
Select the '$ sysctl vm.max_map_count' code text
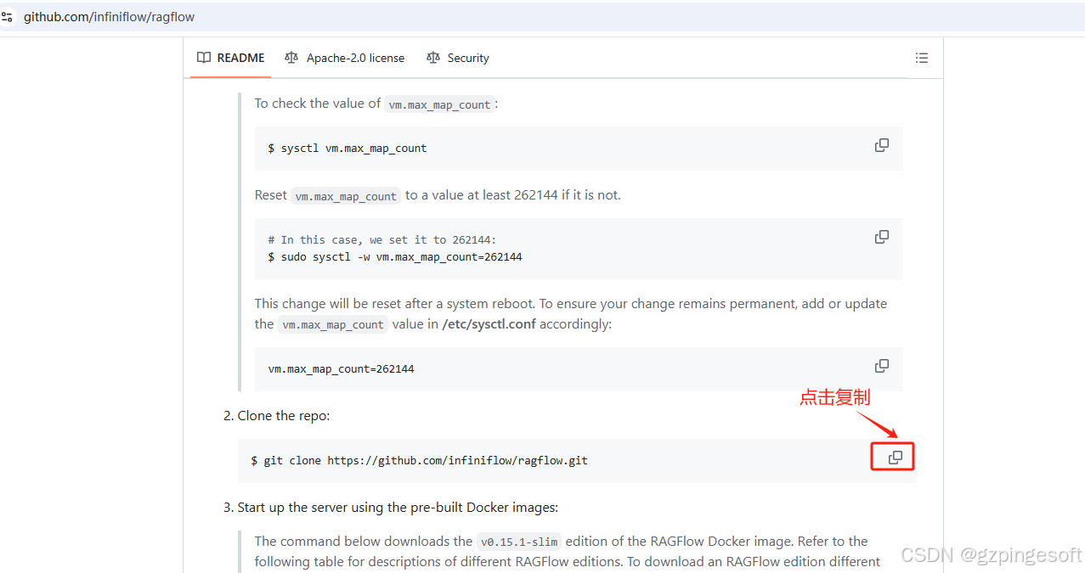click(x=348, y=148)
